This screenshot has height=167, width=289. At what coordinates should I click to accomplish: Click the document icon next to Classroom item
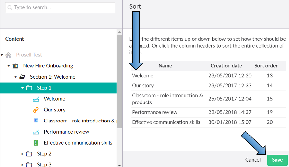pyautogui.click(x=37, y=121)
